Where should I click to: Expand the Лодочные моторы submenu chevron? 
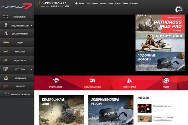point(32,26)
